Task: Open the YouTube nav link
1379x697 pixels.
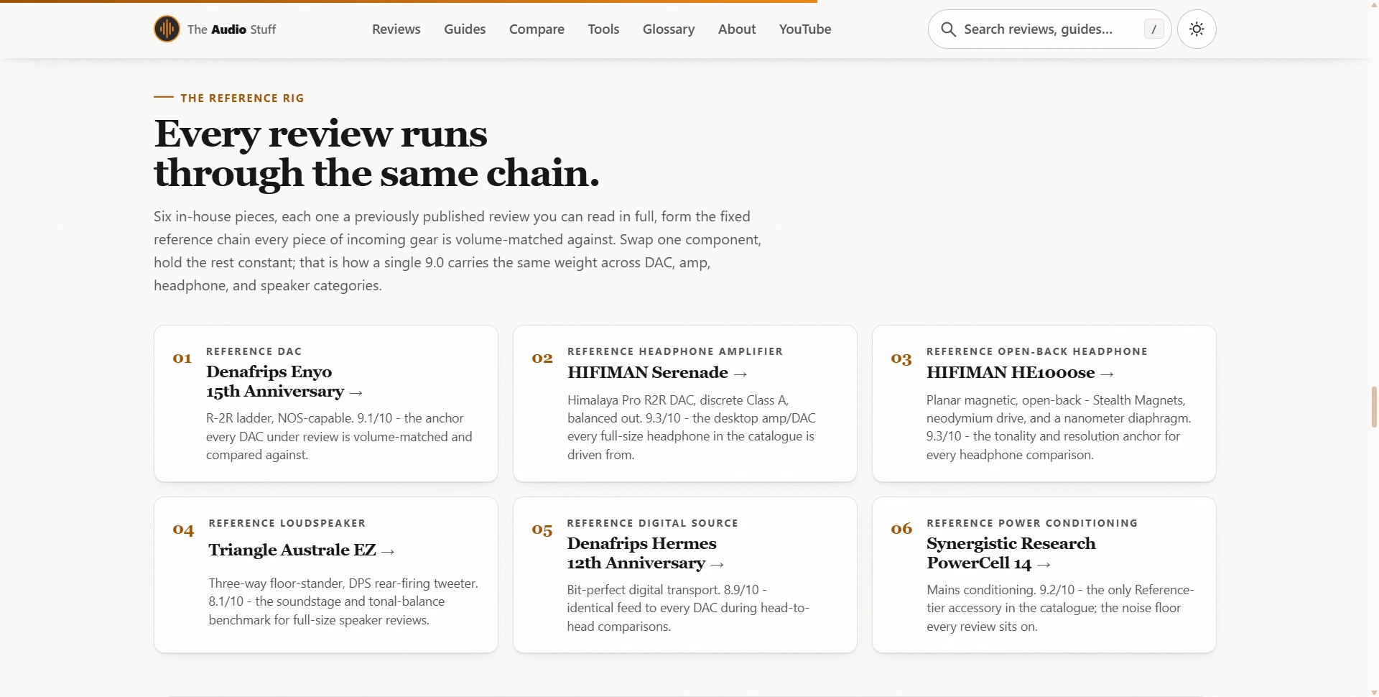Action: (x=805, y=29)
